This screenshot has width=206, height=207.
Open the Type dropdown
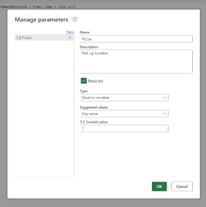(124, 98)
